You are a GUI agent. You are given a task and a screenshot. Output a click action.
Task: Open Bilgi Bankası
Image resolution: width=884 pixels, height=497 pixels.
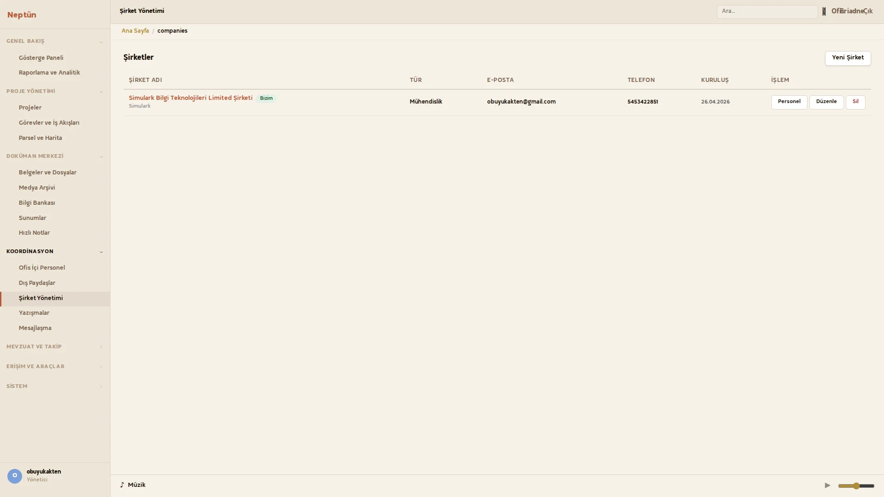pos(55,203)
